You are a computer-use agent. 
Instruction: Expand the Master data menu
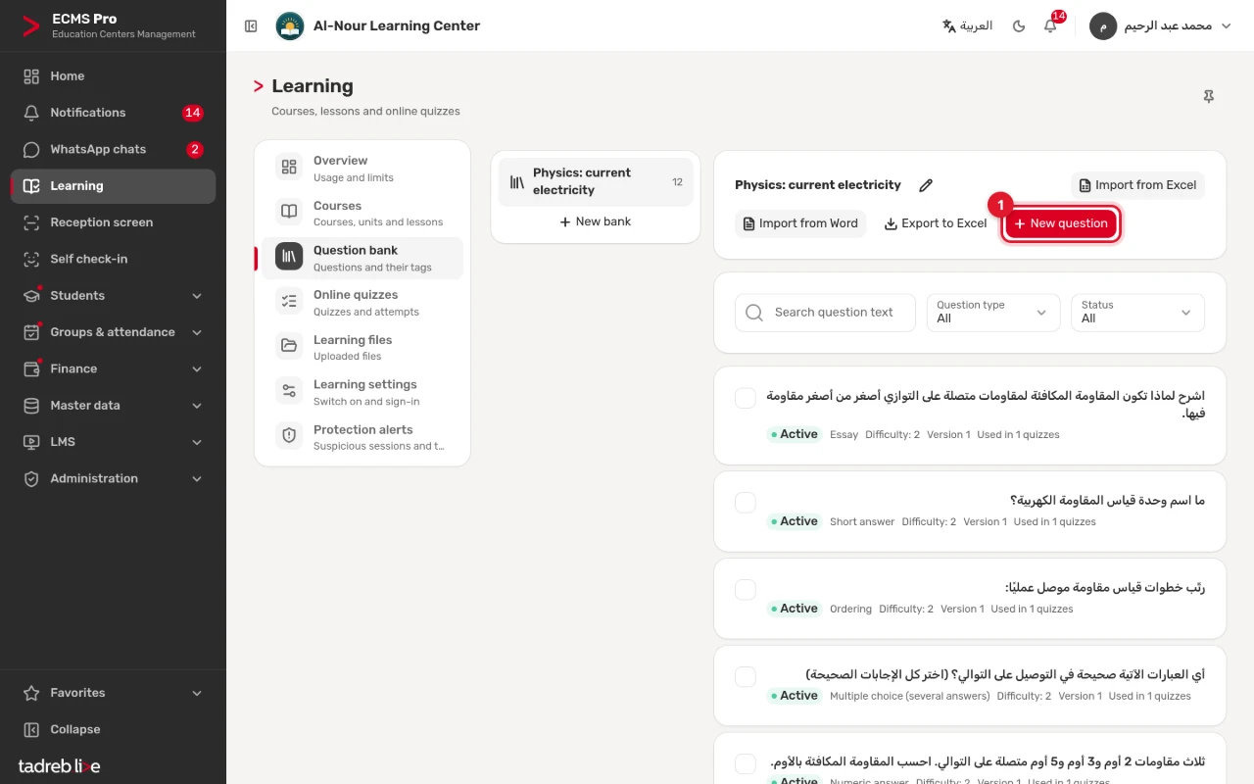pyautogui.click(x=113, y=406)
